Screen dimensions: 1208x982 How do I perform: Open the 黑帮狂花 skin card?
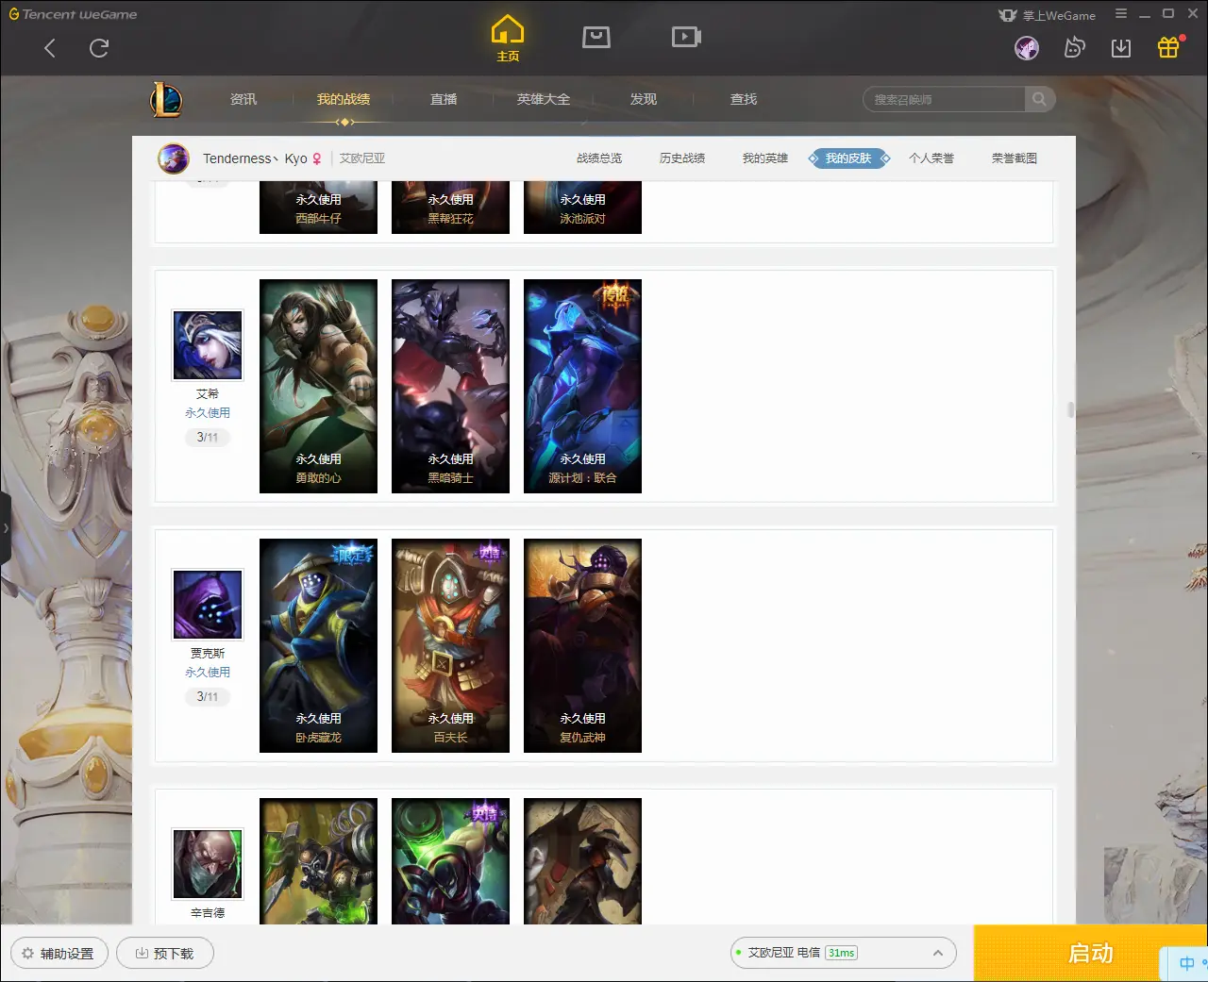tap(450, 208)
